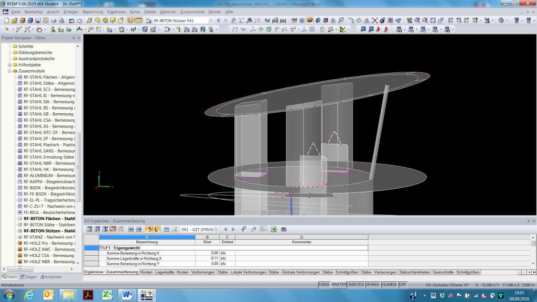Open the Ansichten navigator tab

pos(51,277)
